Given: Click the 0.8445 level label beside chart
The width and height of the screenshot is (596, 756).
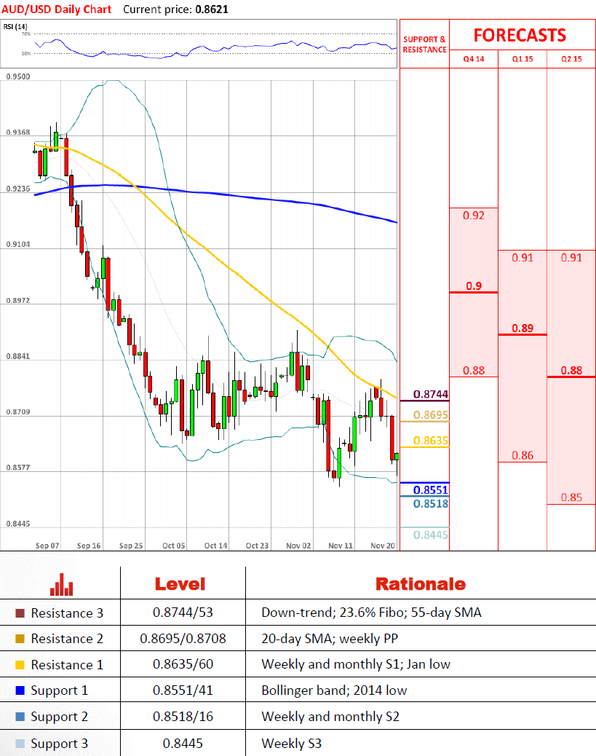Looking at the screenshot, I should [x=431, y=535].
